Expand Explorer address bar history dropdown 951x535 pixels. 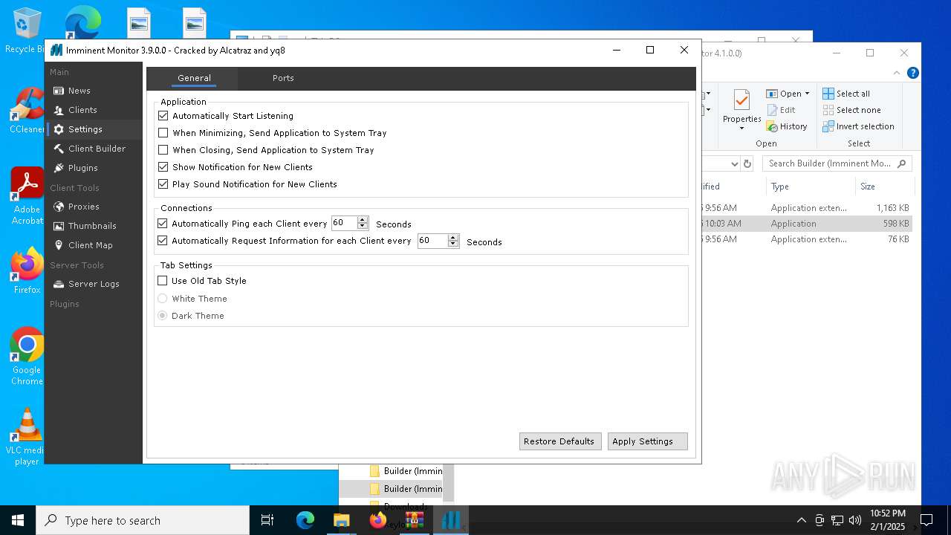(x=734, y=163)
